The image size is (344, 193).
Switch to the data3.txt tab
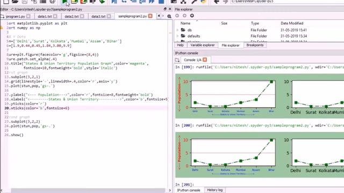[98, 17]
